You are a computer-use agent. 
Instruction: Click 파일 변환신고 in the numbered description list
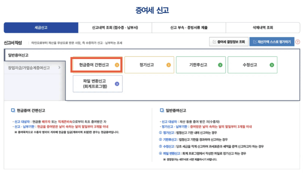172,153
